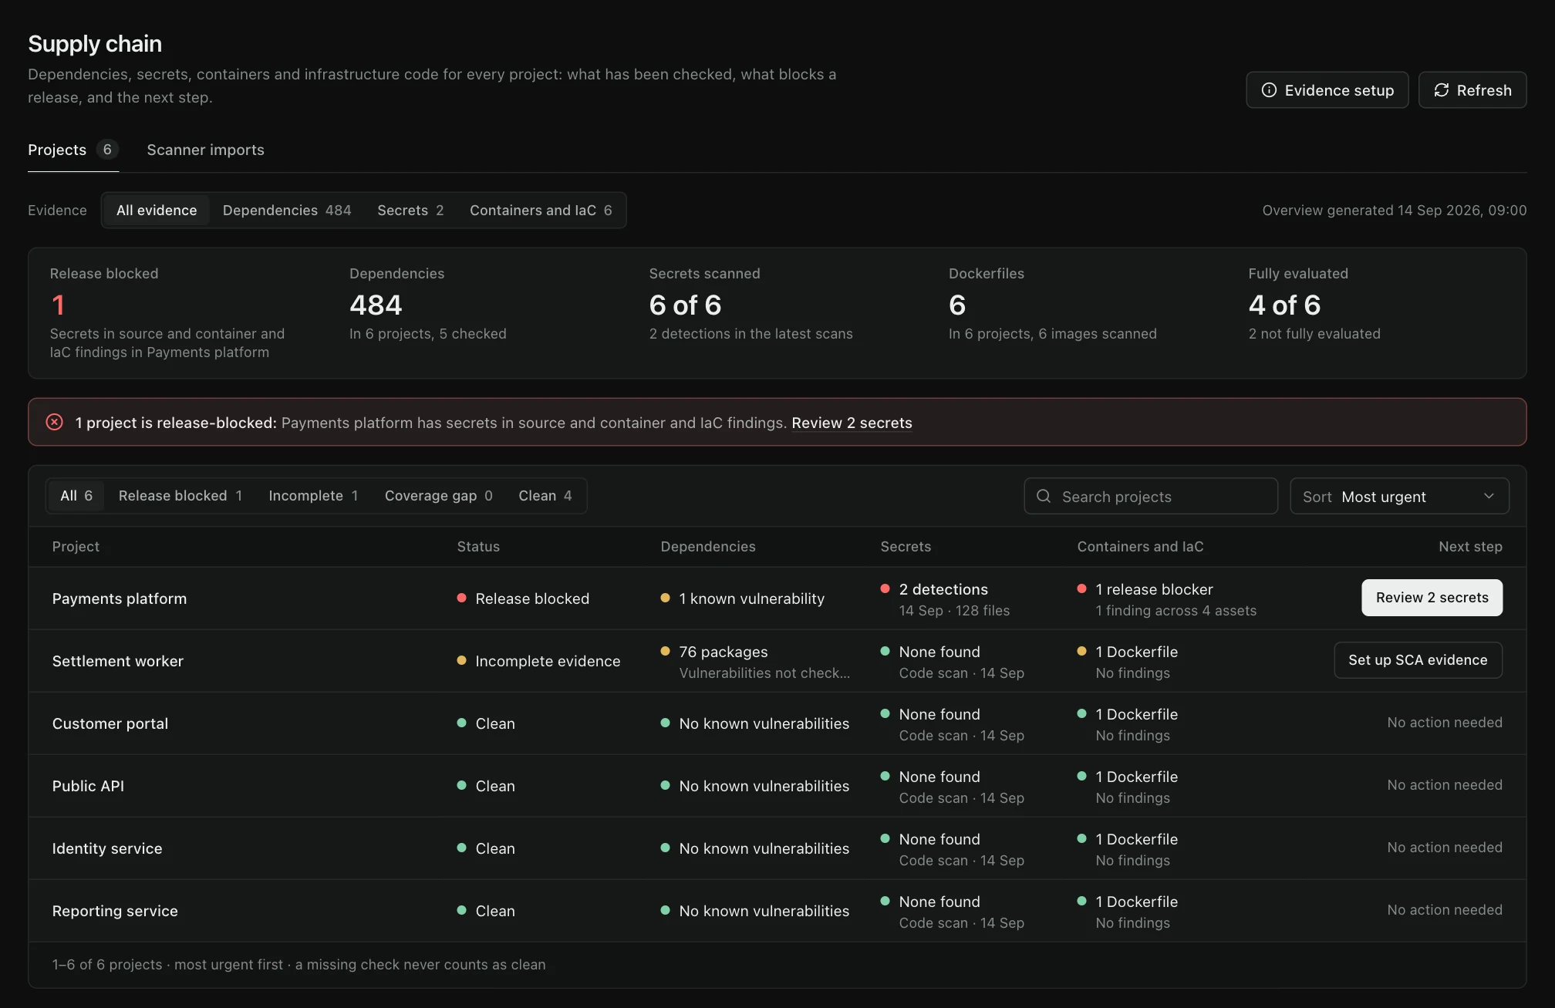Click the Next step column header

pyautogui.click(x=1470, y=546)
